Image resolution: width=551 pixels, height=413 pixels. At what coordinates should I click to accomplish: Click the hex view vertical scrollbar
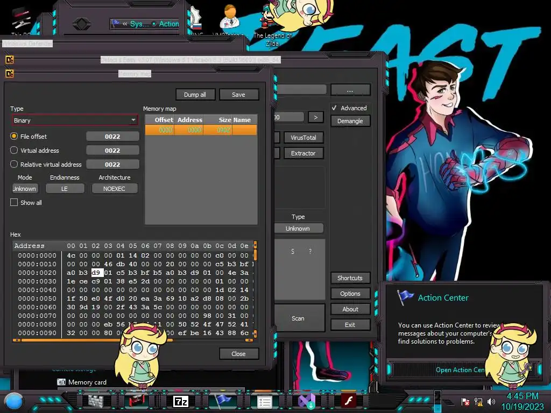[x=255, y=289]
